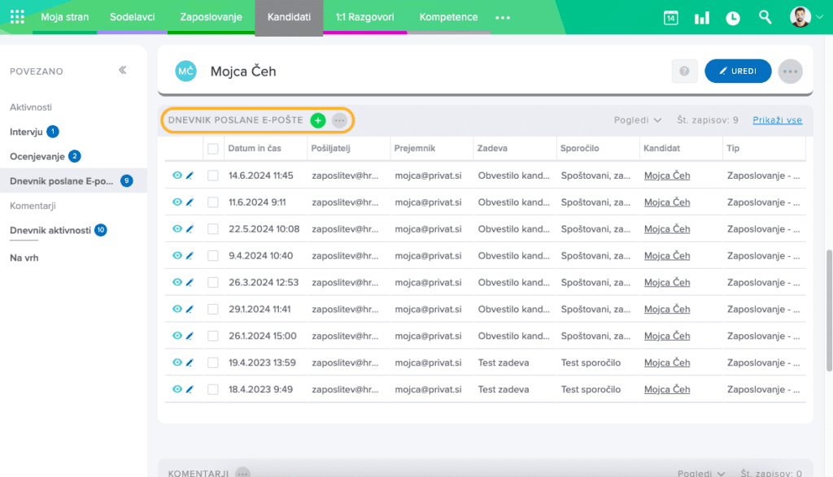Open the bar chart reports icon
833x477 pixels.
tap(701, 18)
